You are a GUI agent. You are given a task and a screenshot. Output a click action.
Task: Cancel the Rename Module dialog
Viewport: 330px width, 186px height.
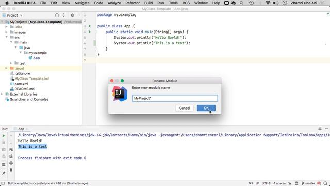[x=185, y=108]
